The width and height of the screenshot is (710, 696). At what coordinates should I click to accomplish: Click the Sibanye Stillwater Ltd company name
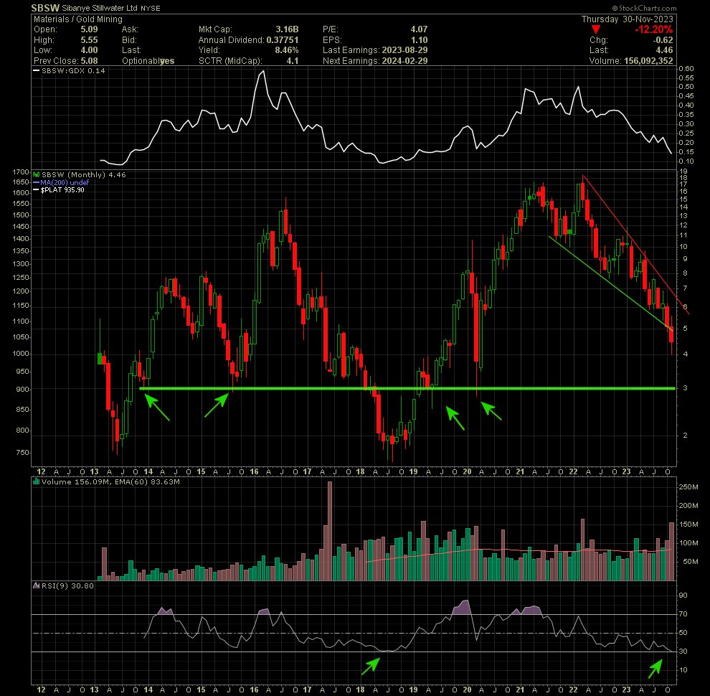[x=100, y=8]
